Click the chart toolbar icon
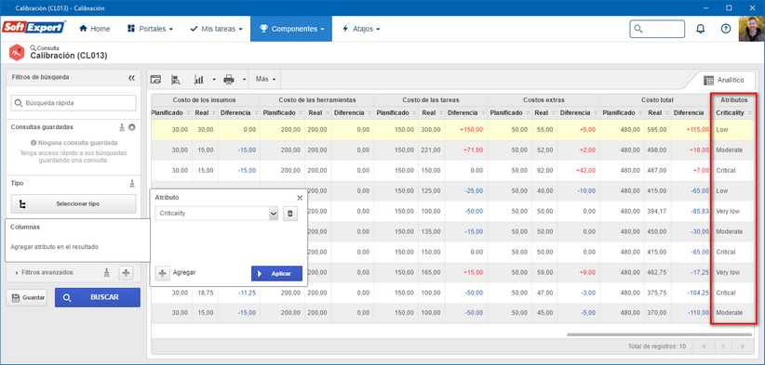The image size is (765, 365). click(199, 79)
